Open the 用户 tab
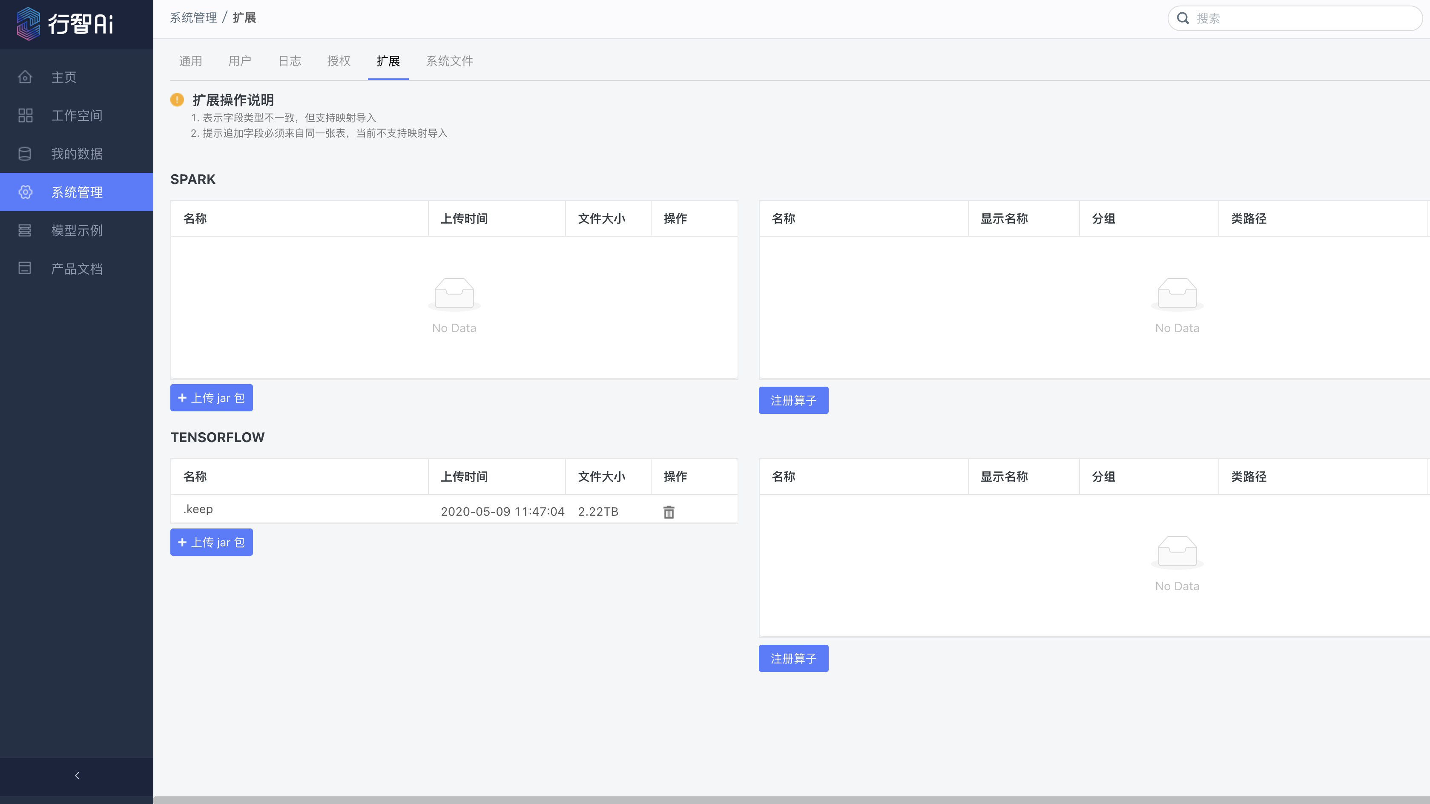The image size is (1430, 804). pyautogui.click(x=240, y=61)
